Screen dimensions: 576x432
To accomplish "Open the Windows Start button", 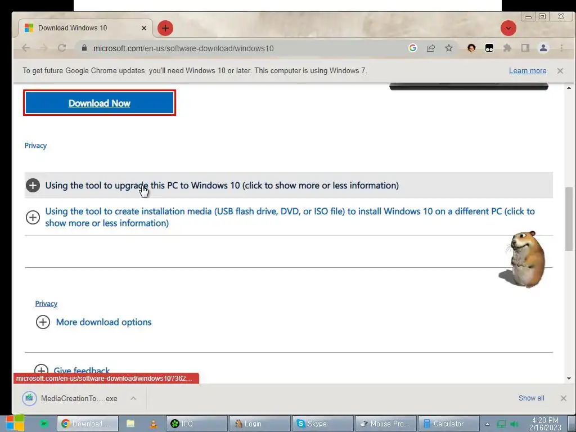I will coord(15,423).
